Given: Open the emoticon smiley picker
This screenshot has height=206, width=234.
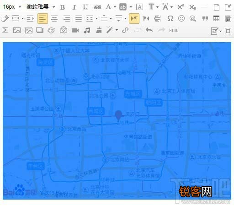Looking at the screenshot, I should click(181, 18).
